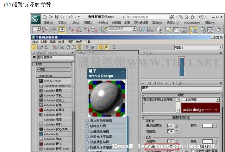Collapse the 主要材质参数 rollout header
This screenshot has height=152, width=225.
pos(181,117)
